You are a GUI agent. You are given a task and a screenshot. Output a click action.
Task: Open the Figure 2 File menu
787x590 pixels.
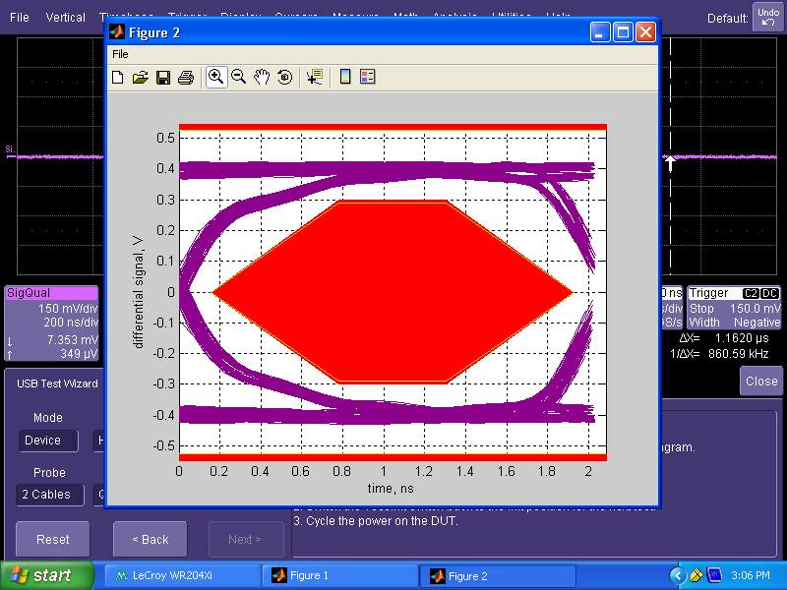pyautogui.click(x=120, y=54)
